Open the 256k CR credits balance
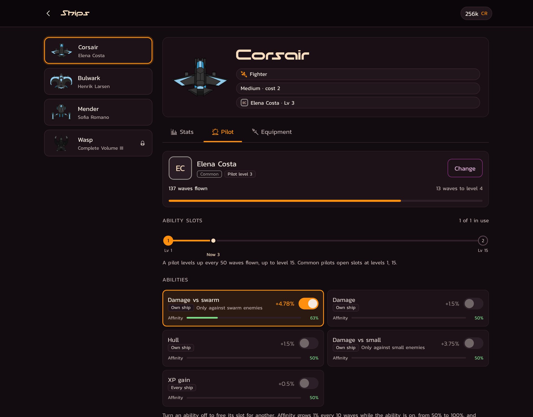This screenshot has height=417, width=533. 476,13
